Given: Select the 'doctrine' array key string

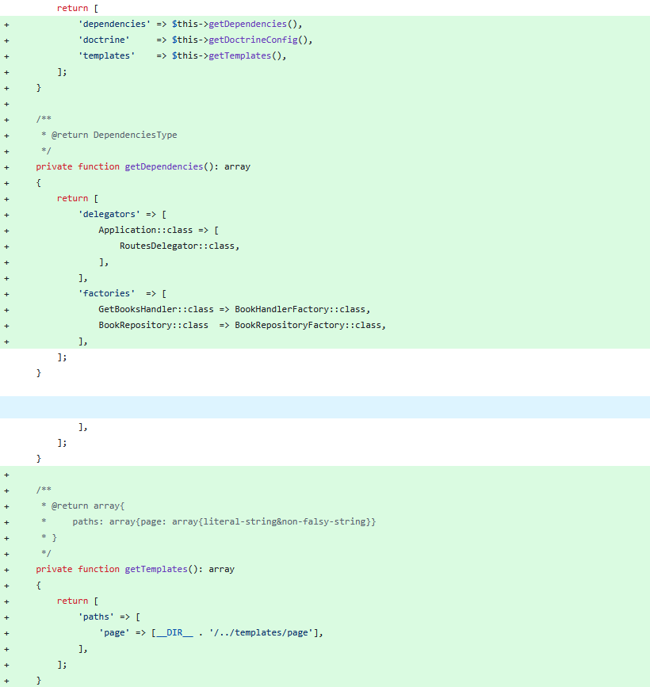Looking at the screenshot, I should click(104, 40).
